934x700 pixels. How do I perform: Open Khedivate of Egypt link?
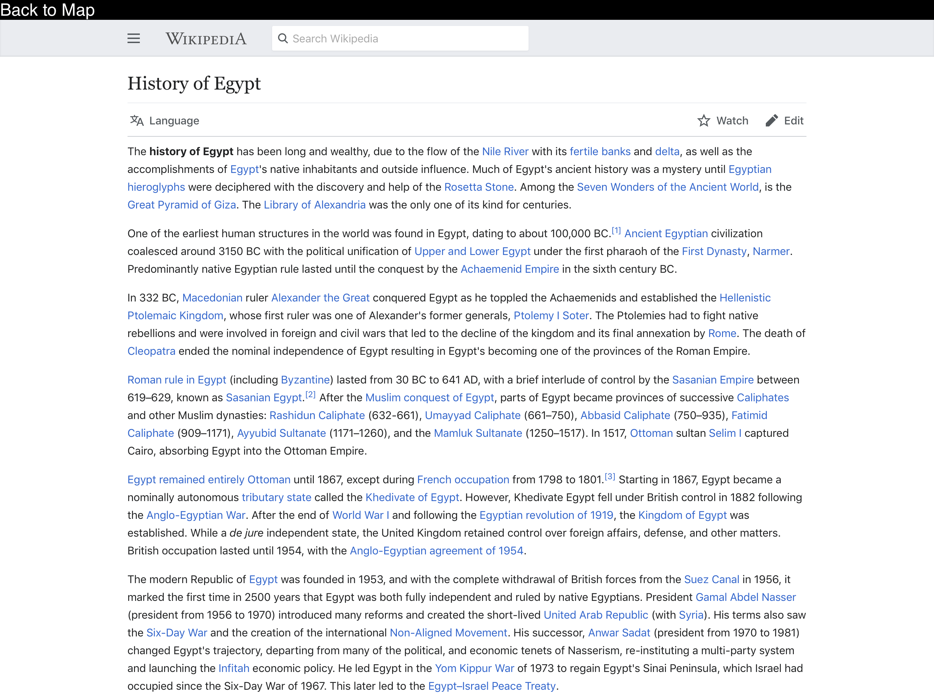412,497
